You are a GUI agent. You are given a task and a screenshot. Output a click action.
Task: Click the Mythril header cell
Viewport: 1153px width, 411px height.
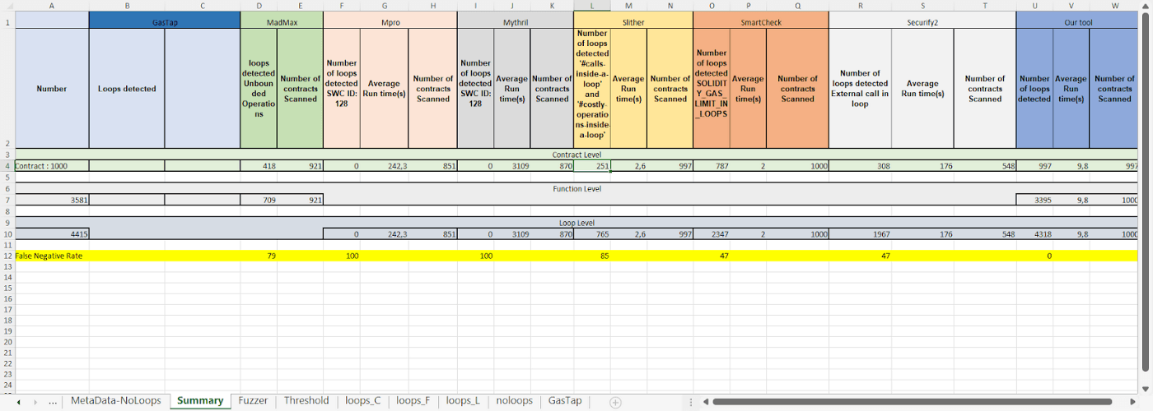(x=516, y=23)
